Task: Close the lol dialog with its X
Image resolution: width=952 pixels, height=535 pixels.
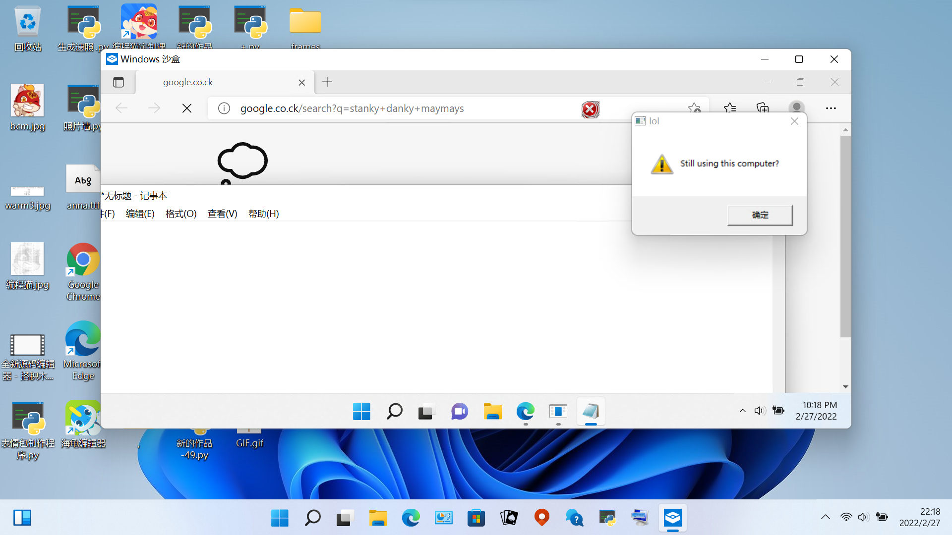Action: click(x=794, y=121)
